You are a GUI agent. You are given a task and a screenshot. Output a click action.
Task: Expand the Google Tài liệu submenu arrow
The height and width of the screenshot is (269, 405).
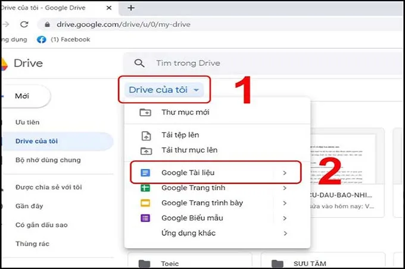tap(285, 173)
